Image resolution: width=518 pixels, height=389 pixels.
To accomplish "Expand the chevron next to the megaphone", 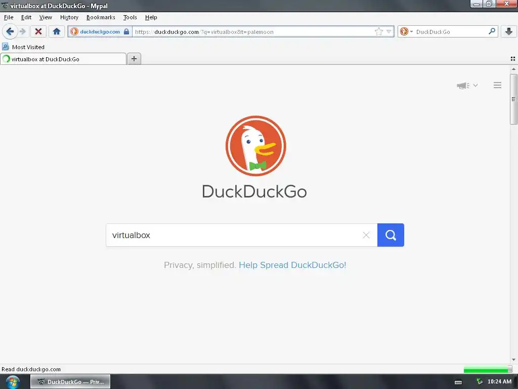I will [476, 85].
